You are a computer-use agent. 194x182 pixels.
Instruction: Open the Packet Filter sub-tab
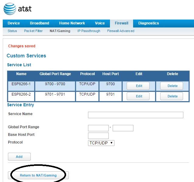33,31
